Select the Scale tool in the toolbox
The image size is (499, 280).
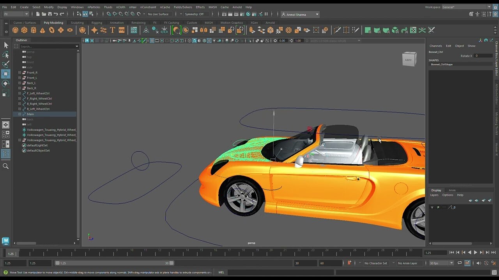coord(6,93)
